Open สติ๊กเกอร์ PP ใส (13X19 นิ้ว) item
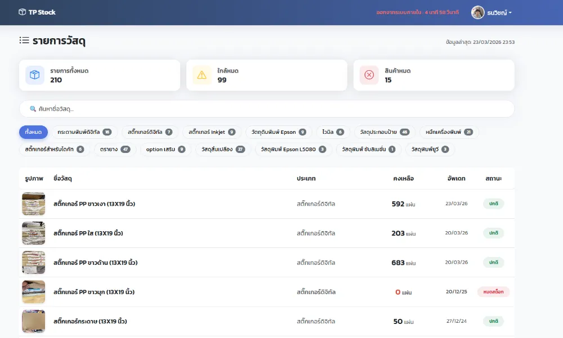Image resolution: width=563 pixels, height=338 pixels. coord(88,233)
